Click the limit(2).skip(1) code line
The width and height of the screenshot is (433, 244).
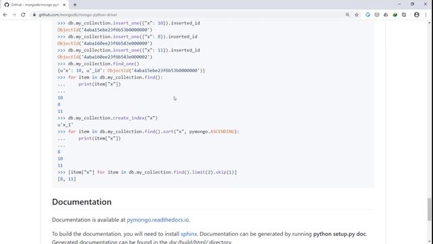click(x=147, y=172)
